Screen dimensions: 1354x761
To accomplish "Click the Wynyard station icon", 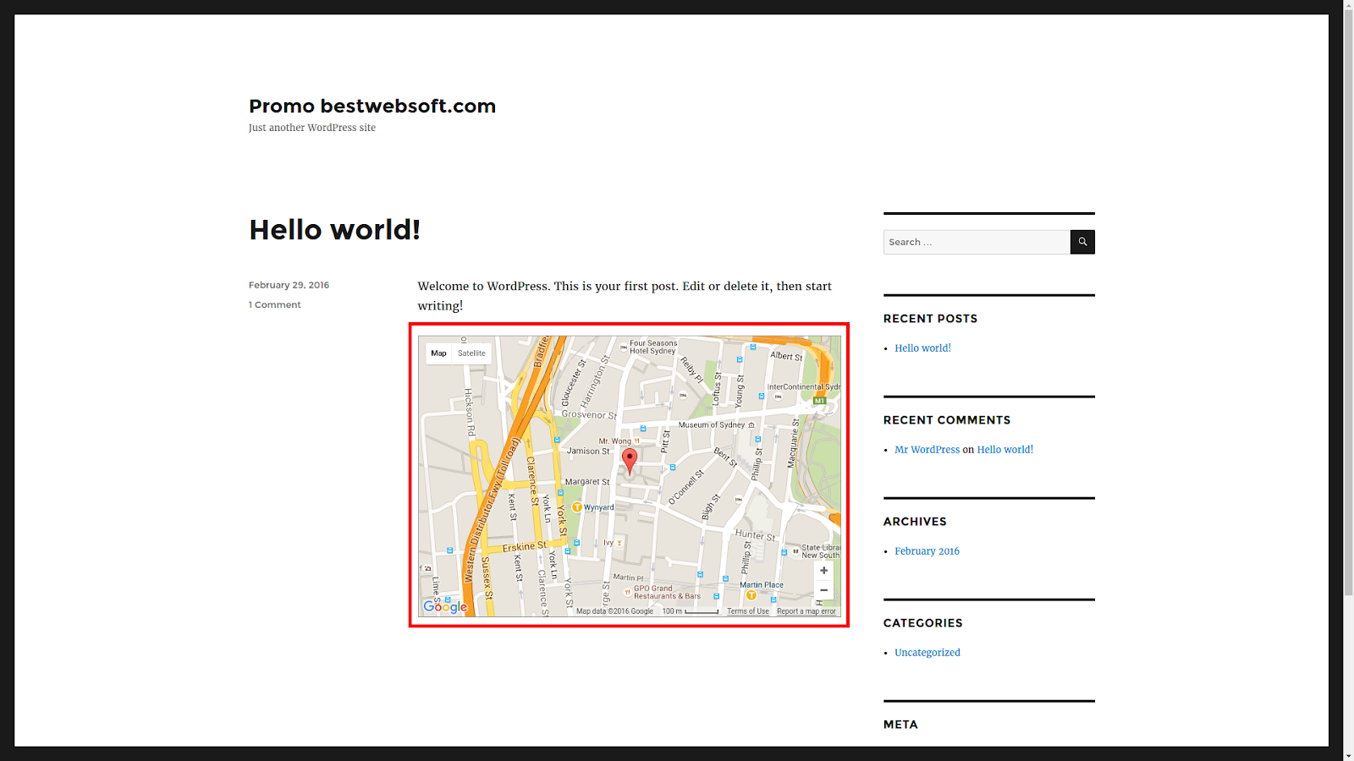I will [x=577, y=507].
